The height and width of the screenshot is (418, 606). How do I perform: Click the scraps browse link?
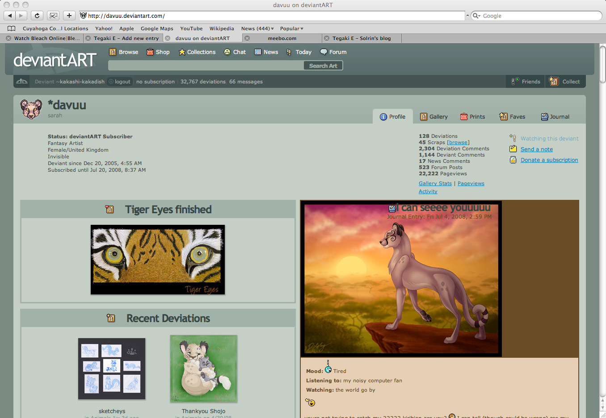click(458, 142)
